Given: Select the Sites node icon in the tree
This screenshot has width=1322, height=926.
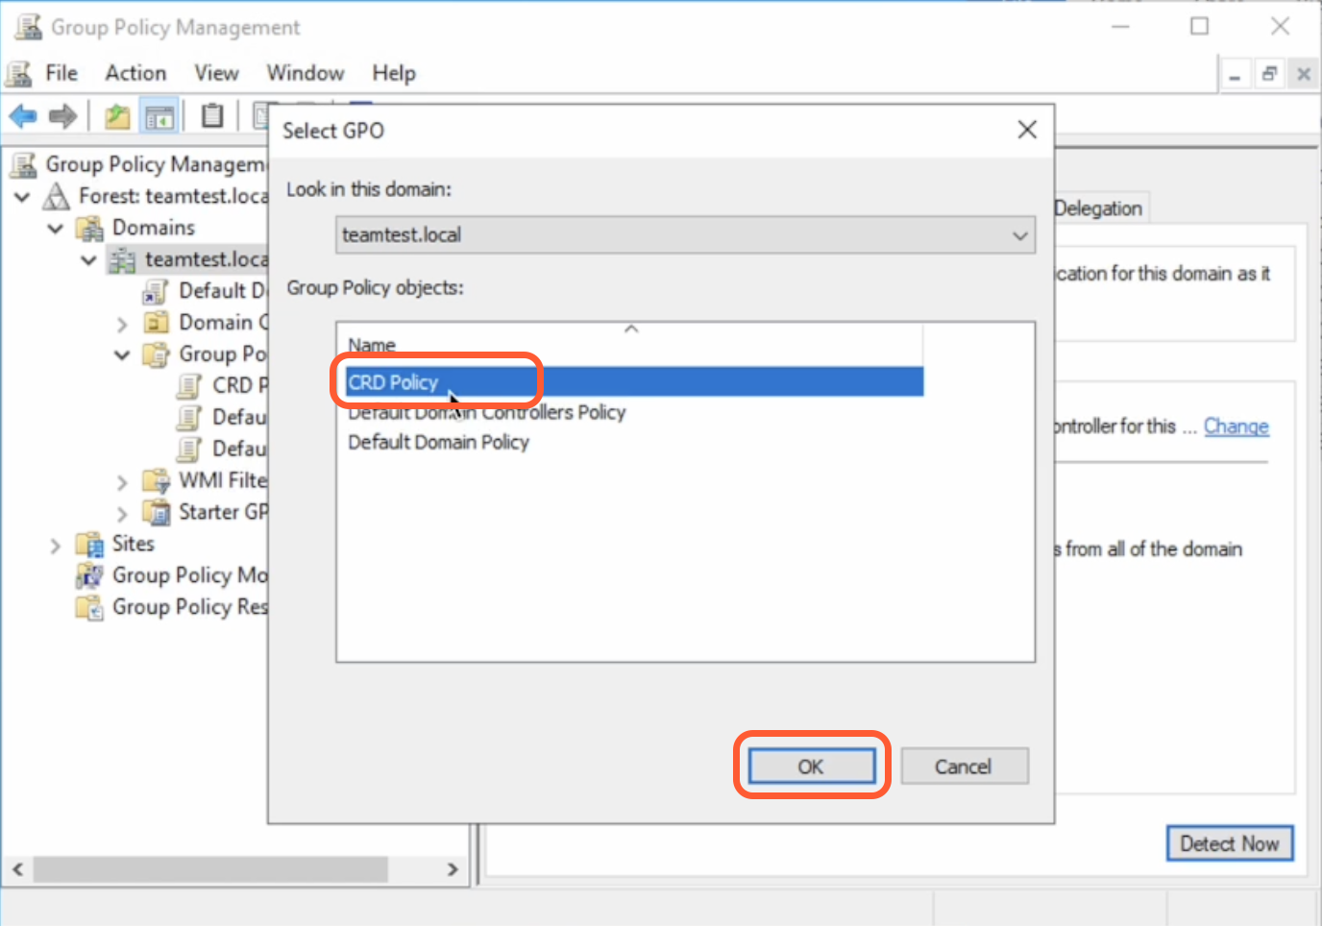Looking at the screenshot, I should pyautogui.click(x=89, y=545).
